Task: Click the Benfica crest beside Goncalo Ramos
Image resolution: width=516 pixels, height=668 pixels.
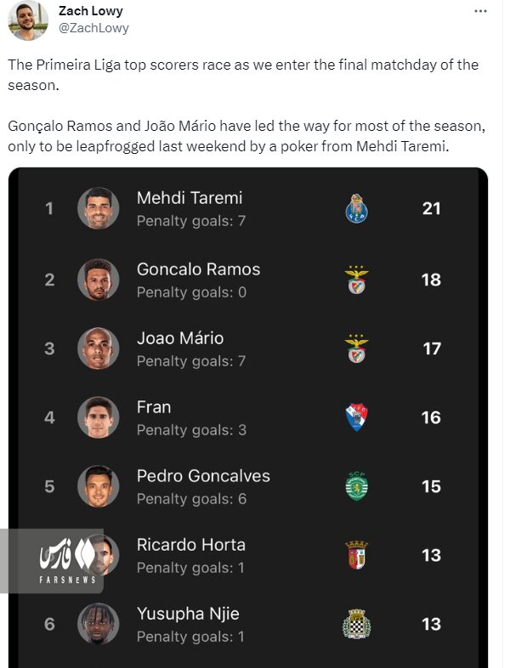Action: (x=356, y=279)
